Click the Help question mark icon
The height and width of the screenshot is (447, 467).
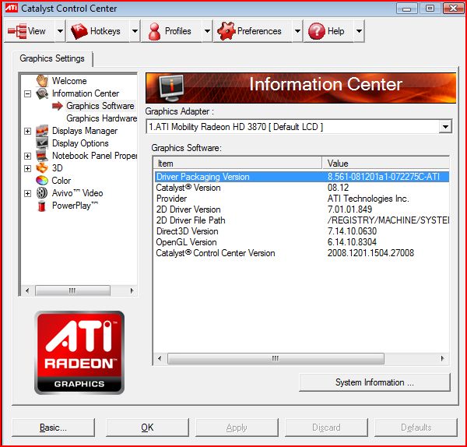(317, 31)
